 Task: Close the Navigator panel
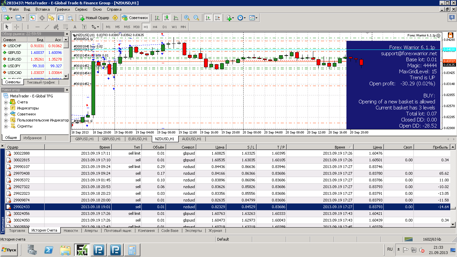coord(66,90)
